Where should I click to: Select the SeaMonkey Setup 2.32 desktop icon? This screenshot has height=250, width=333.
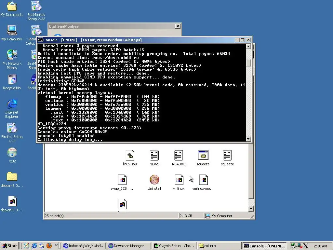tap(36, 11)
